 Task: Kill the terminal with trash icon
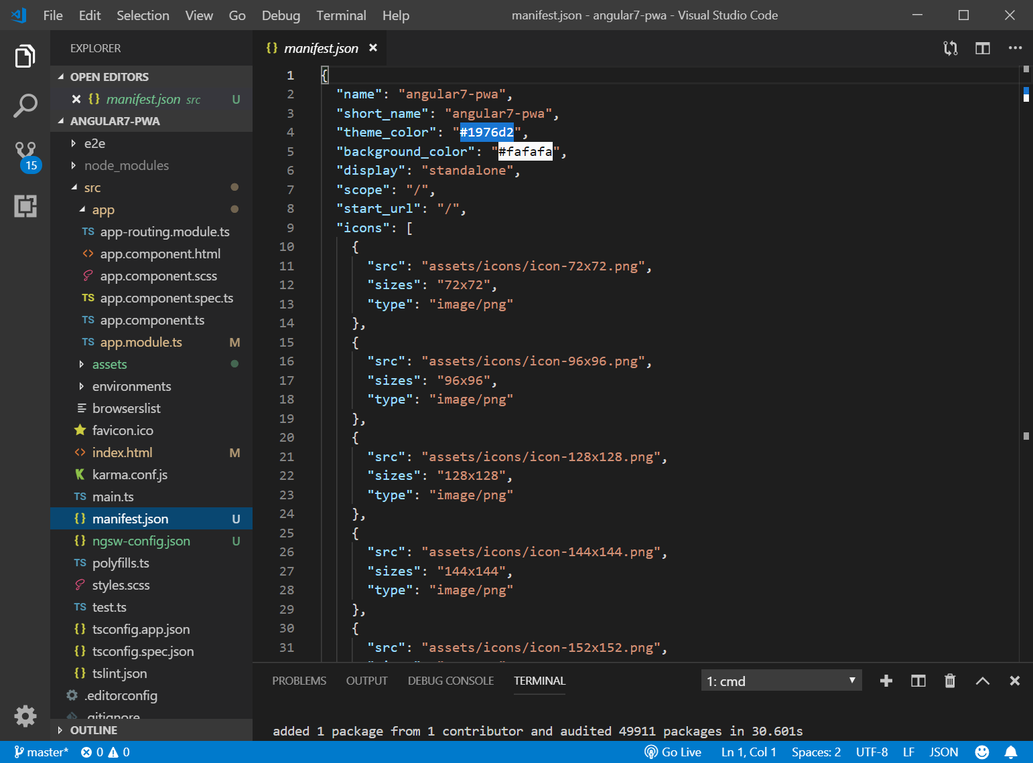[950, 681]
